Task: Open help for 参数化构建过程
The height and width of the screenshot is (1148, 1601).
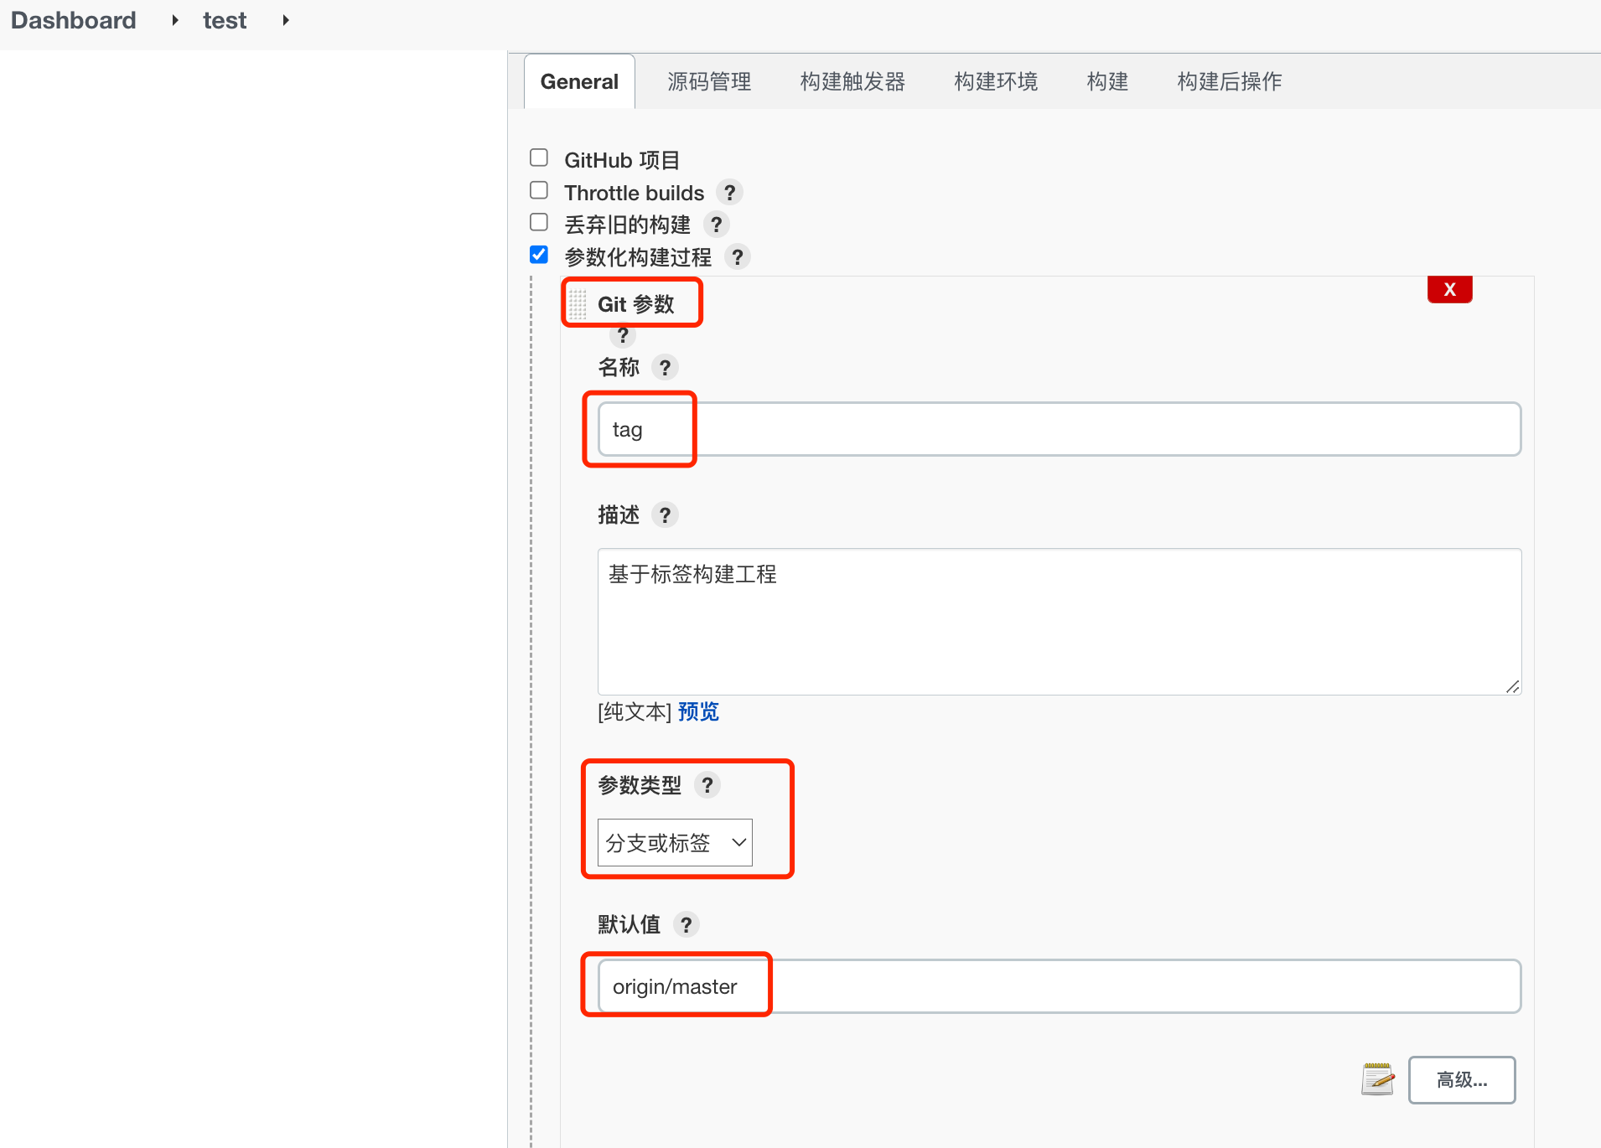Action: pos(738,257)
